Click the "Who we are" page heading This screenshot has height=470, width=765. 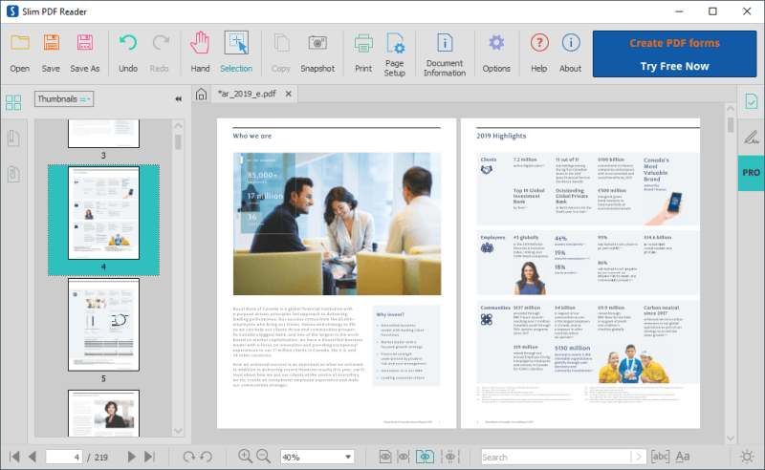(x=252, y=136)
